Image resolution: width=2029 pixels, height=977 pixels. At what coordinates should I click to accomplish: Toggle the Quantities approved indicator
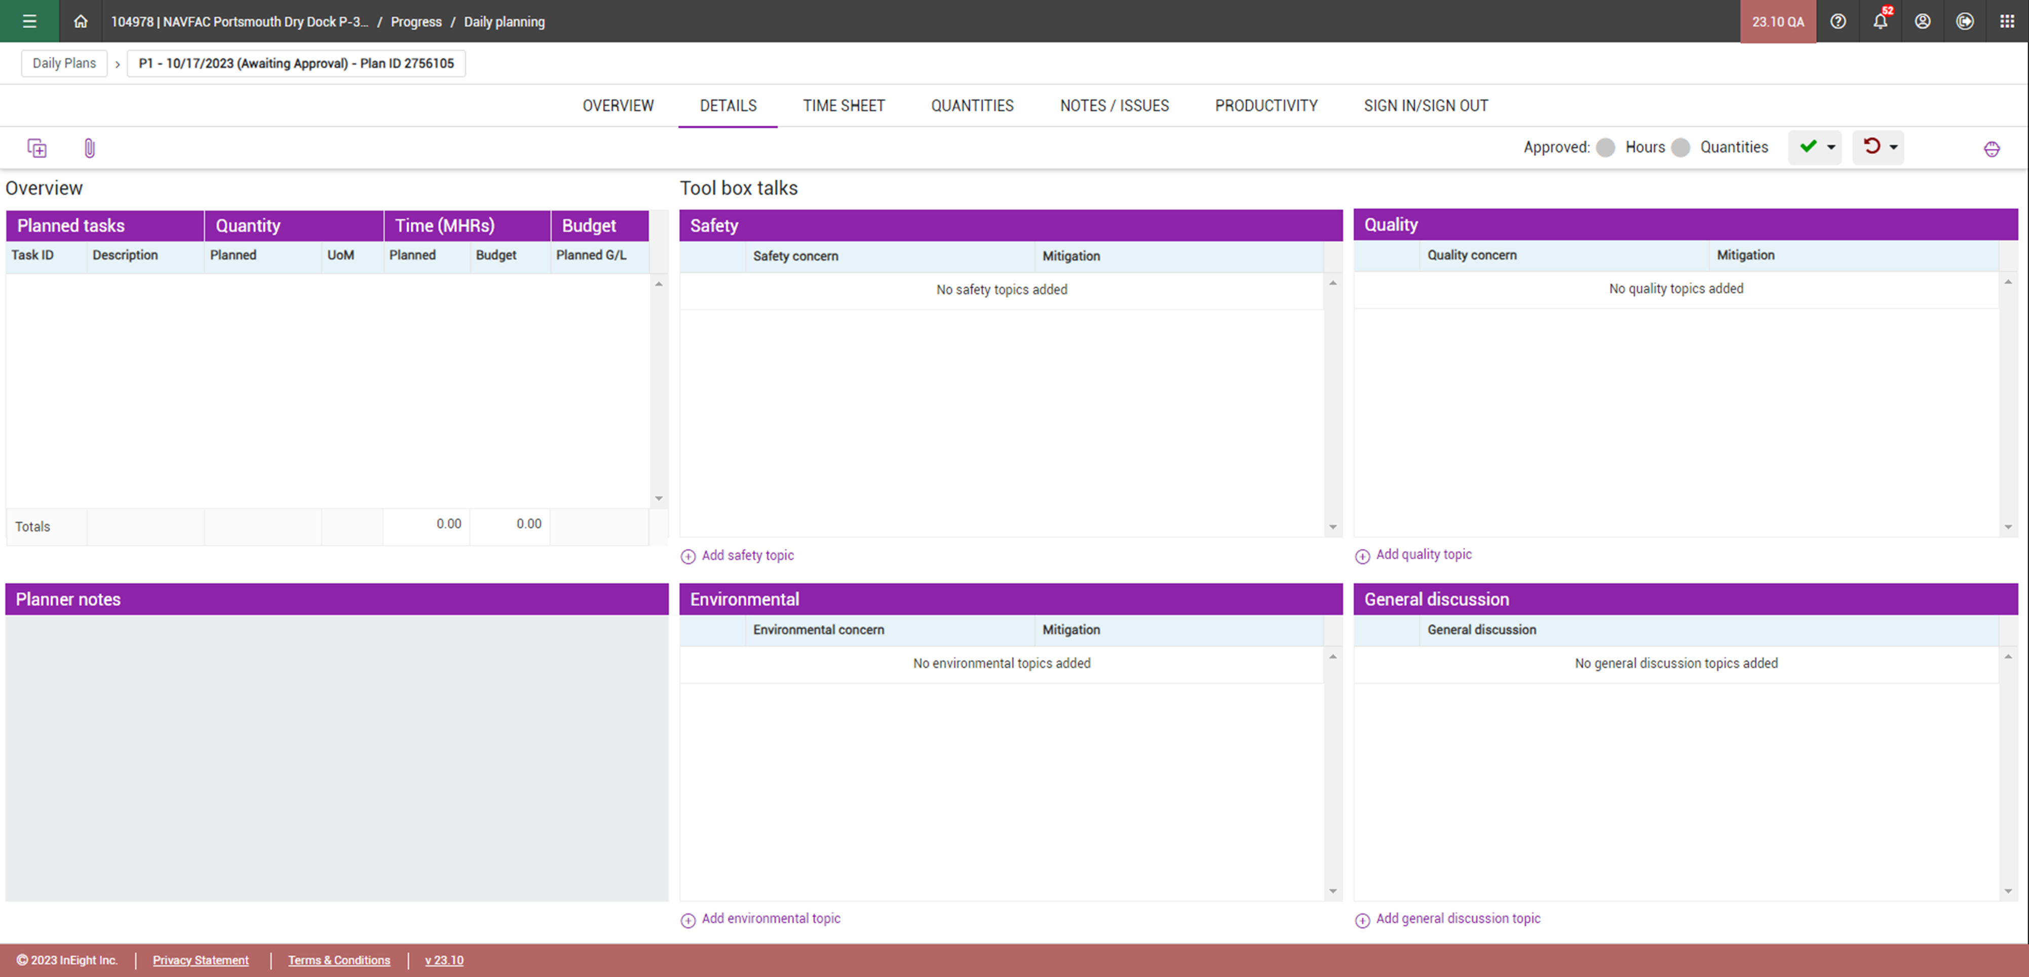click(x=1680, y=147)
